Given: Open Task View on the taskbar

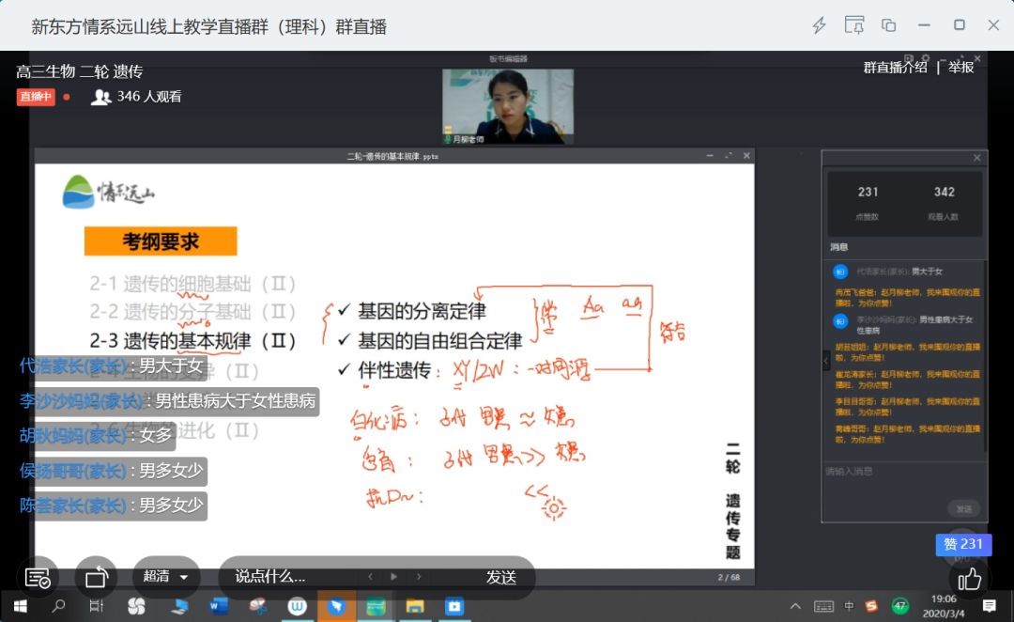Looking at the screenshot, I should (97, 606).
